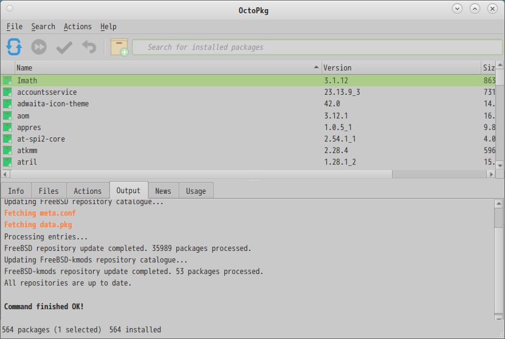Image resolution: width=505 pixels, height=339 pixels.
Task: Select the accountsservice package row
Action: (248, 92)
